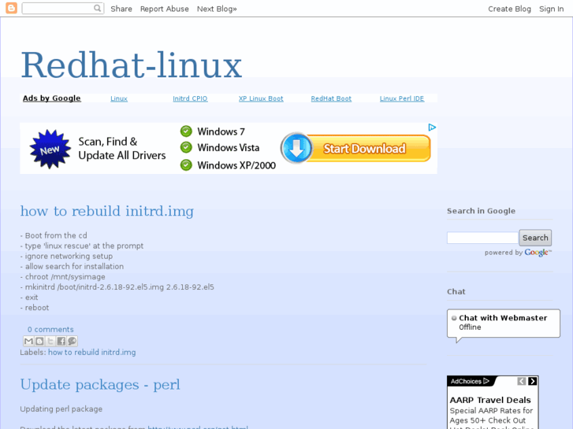
Task: Click green check beside Windows 7
Action: point(186,131)
